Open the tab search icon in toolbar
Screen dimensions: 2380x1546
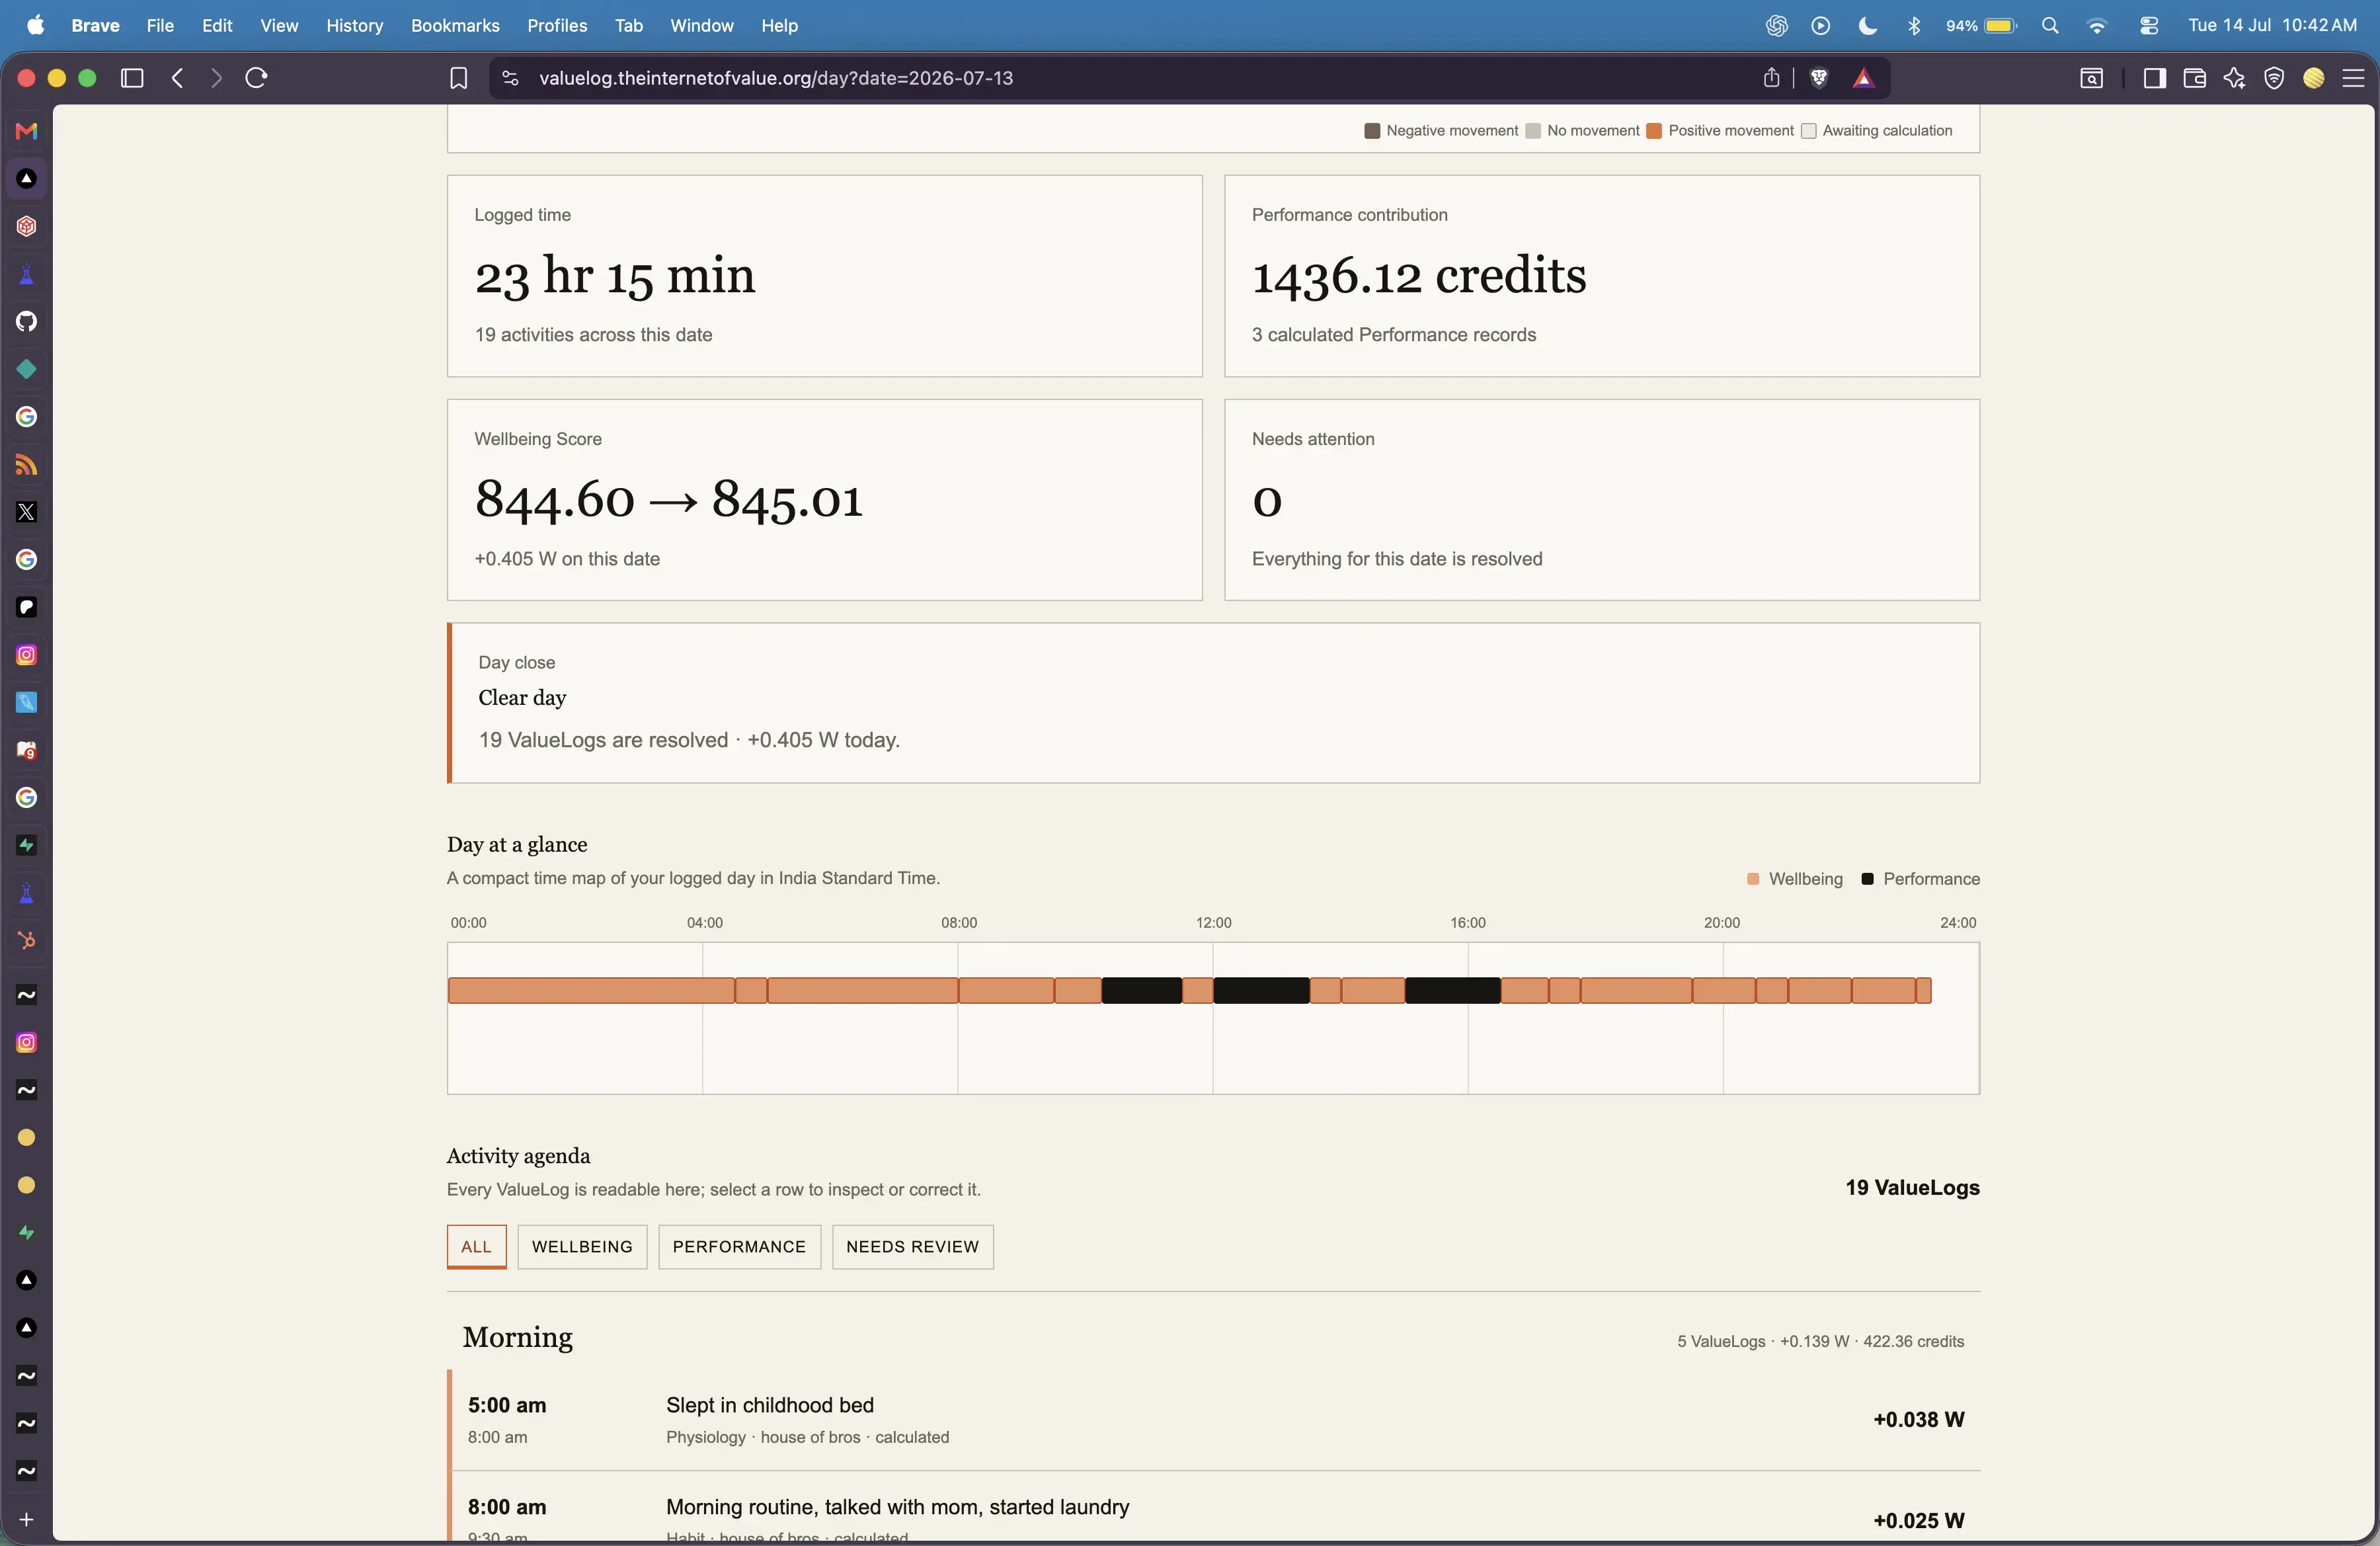[x=2091, y=78]
